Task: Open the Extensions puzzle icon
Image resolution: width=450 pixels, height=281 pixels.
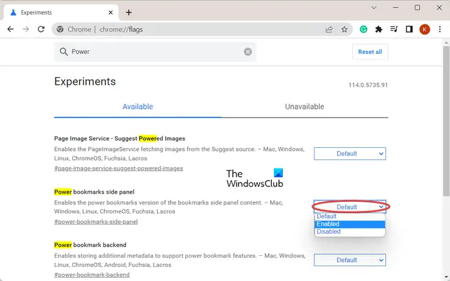Action: point(379,30)
